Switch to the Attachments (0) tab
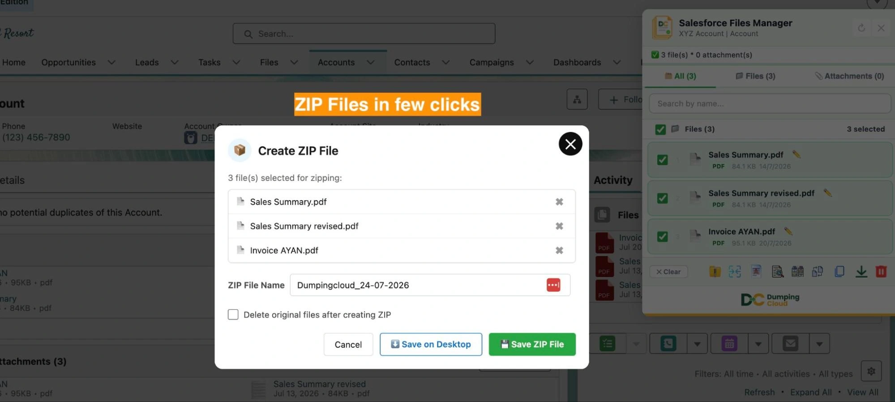This screenshot has width=895, height=402. [850, 76]
